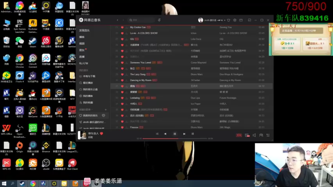The height and width of the screenshot is (187, 333).
Task: Skip to the next track
Action: tap(184, 134)
